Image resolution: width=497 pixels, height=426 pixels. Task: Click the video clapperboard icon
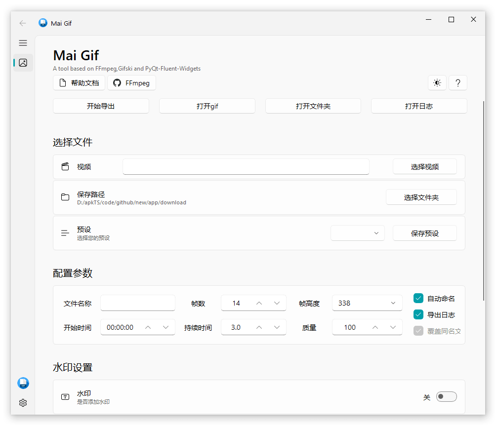(x=65, y=167)
